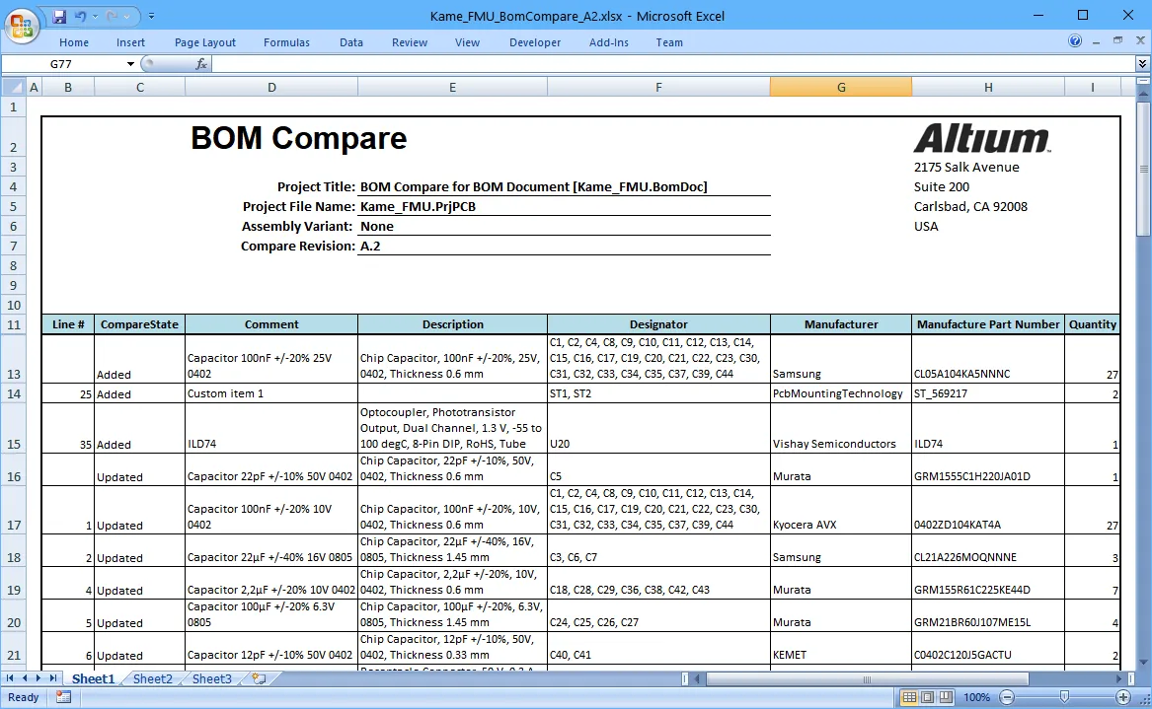Click the Manufacture Part Number header cell
Screen dimensions: 1152x709
click(x=988, y=324)
